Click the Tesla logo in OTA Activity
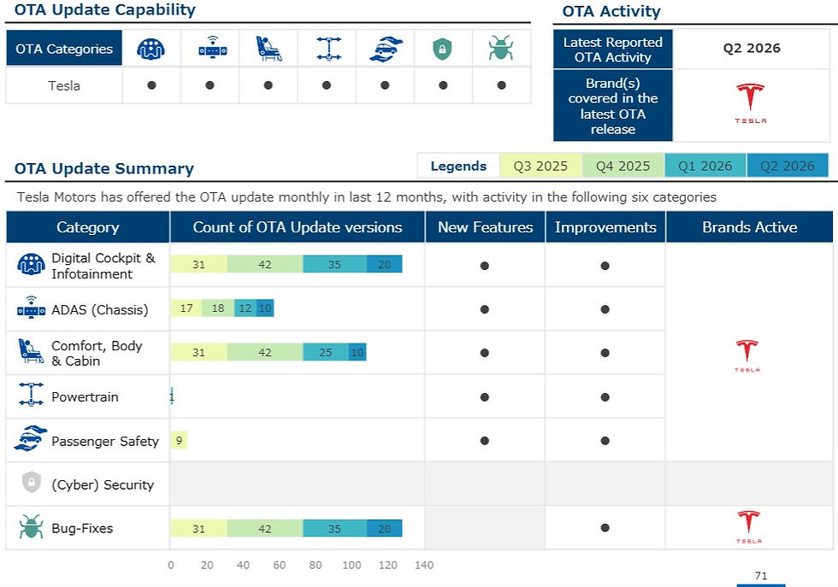This screenshot has height=587, width=838. tap(751, 103)
